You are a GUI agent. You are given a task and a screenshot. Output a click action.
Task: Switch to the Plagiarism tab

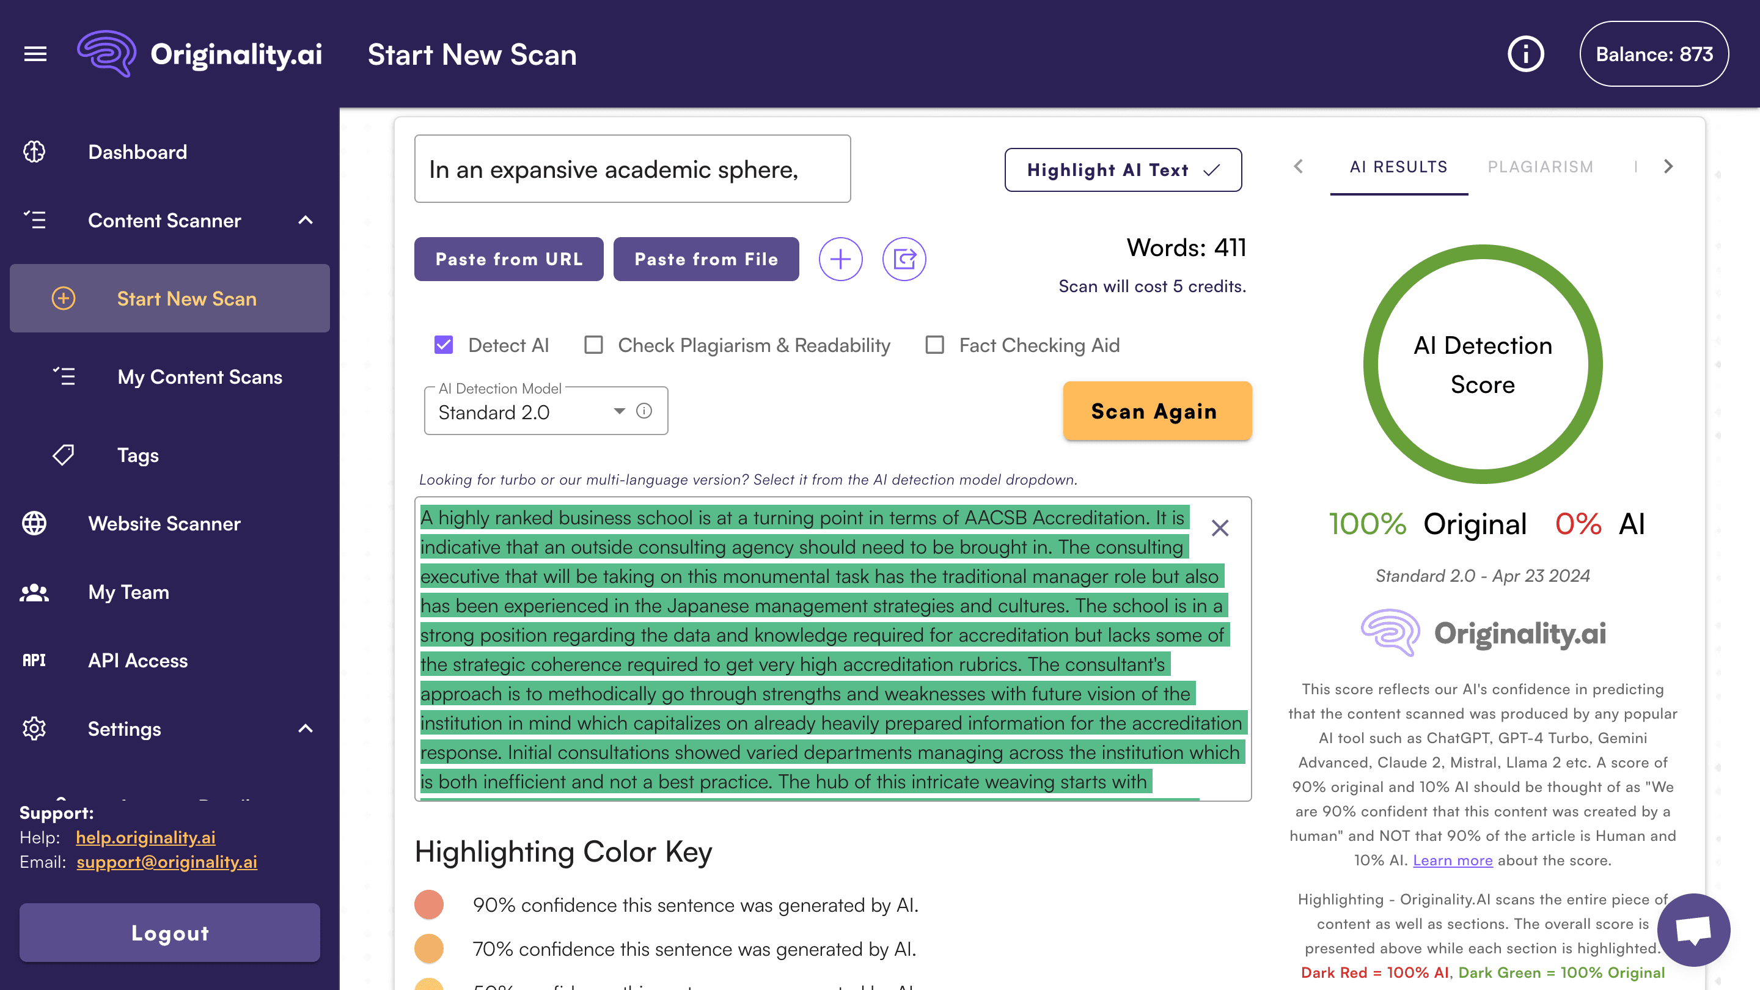[x=1540, y=167]
